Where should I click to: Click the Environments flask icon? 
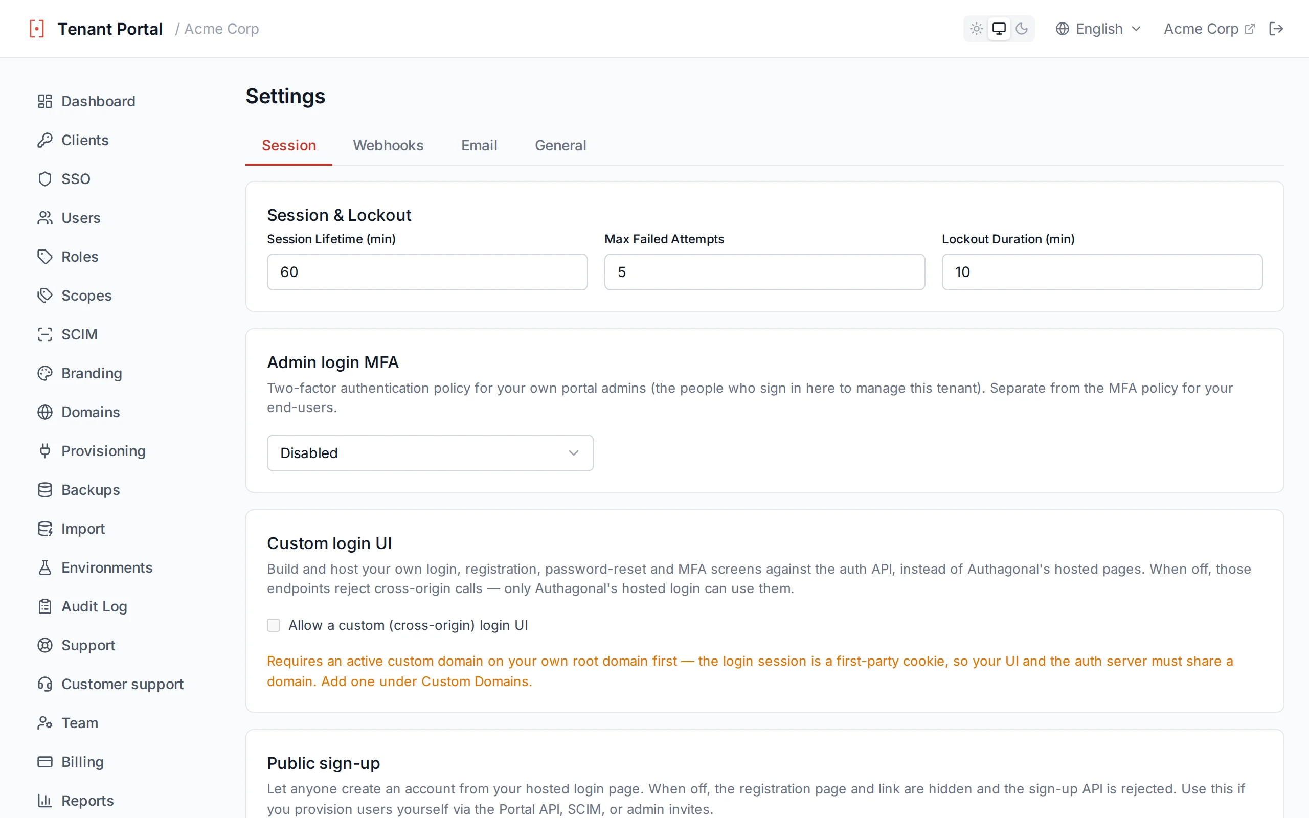(45, 567)
